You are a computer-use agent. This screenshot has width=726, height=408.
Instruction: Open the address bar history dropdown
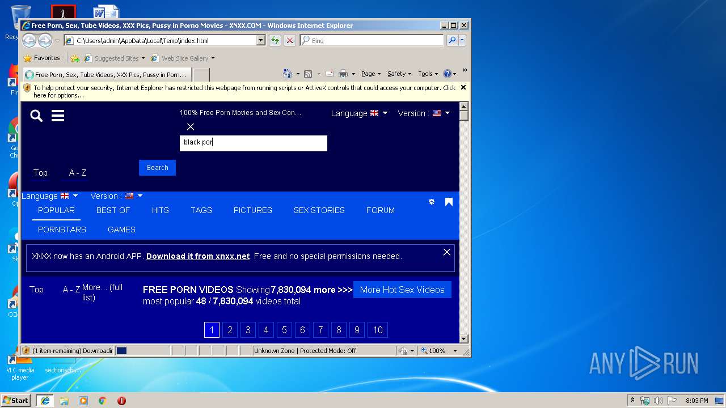(x=261, y=40)
